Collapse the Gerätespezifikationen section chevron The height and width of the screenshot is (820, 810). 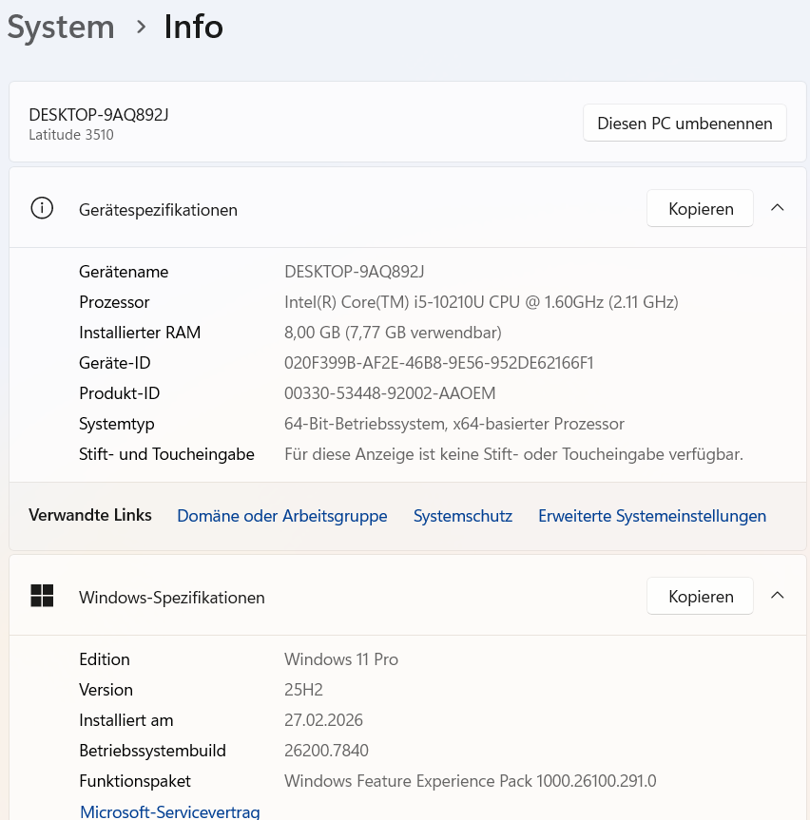click(778, 208)
